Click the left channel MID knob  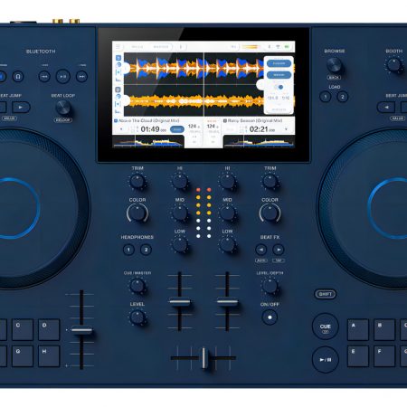tap(180, 213)
